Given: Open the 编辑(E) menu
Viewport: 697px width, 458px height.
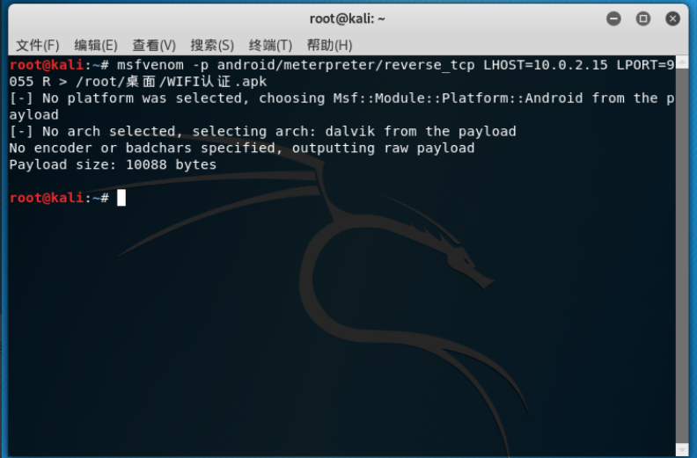Looking at the screenshot, I should 96,45.
